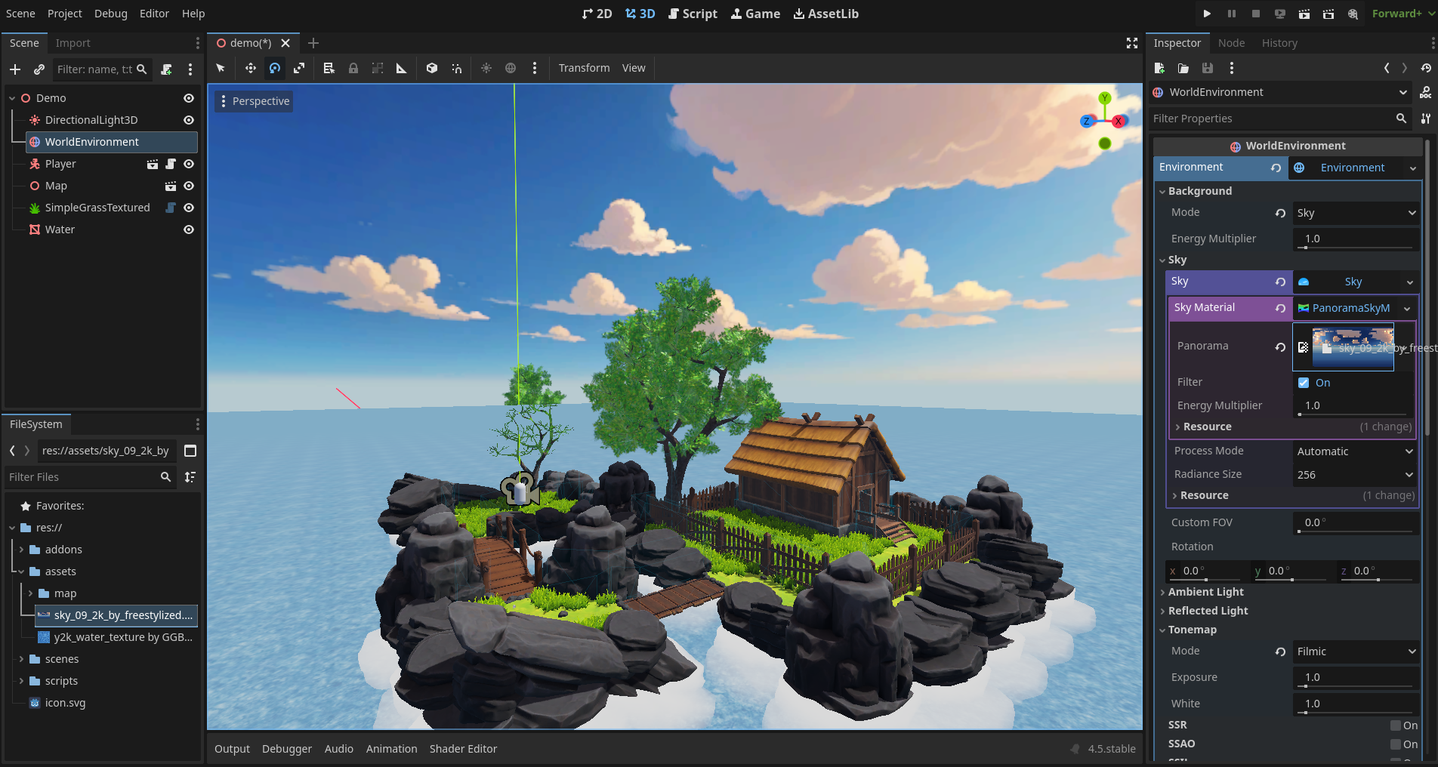Open the Shader Editor panel
The width and height of the screenshot is (1438, 767).
point(463,749)
